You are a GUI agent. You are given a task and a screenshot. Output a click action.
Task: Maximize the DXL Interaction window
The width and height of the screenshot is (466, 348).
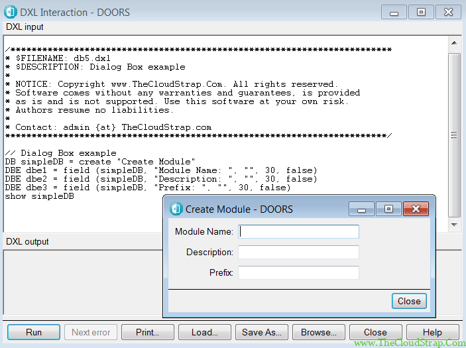[x=421, y=12]
